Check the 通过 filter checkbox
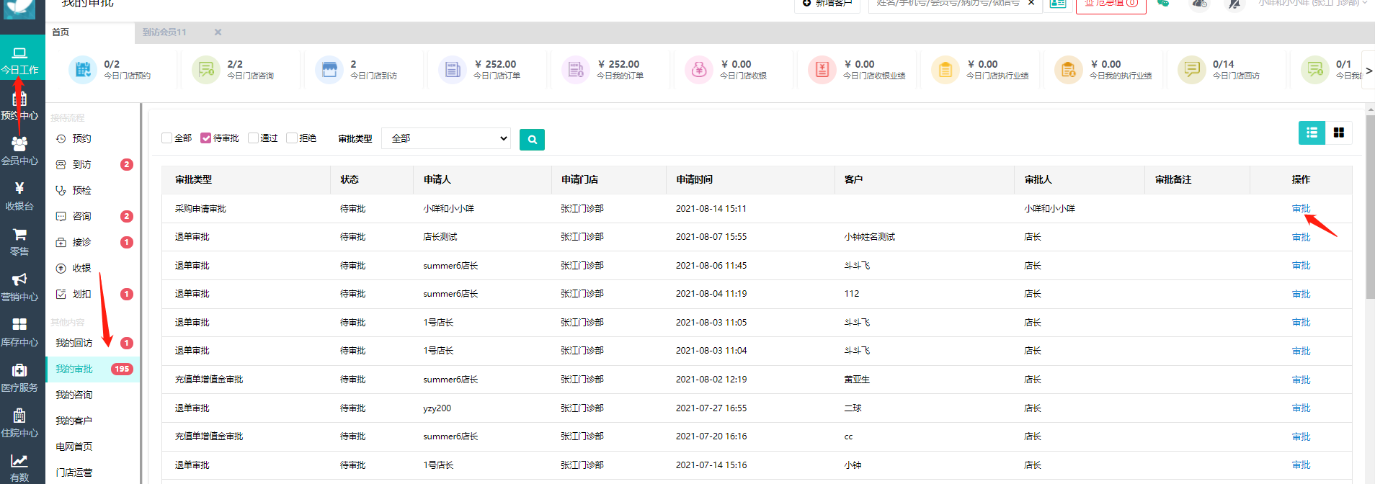 (x=253, y=138)
